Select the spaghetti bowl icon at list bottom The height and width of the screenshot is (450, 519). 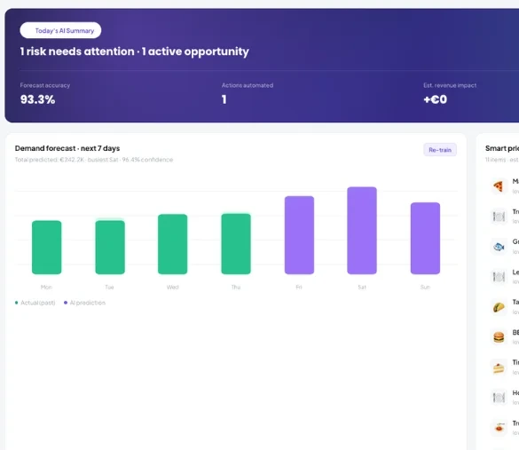click(499, 428)
